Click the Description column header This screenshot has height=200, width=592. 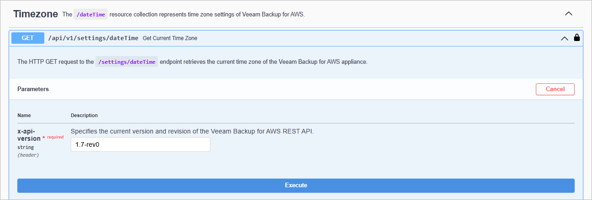click(x=84, y=115)
